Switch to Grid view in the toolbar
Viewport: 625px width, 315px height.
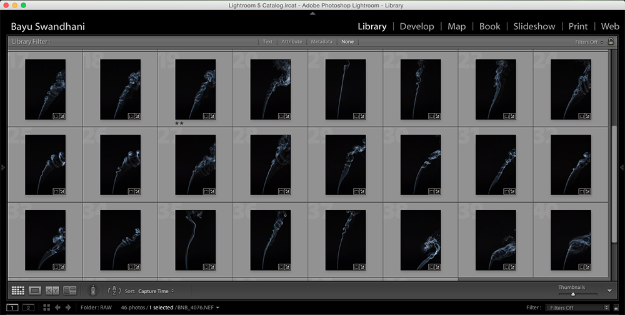point(18,291)
